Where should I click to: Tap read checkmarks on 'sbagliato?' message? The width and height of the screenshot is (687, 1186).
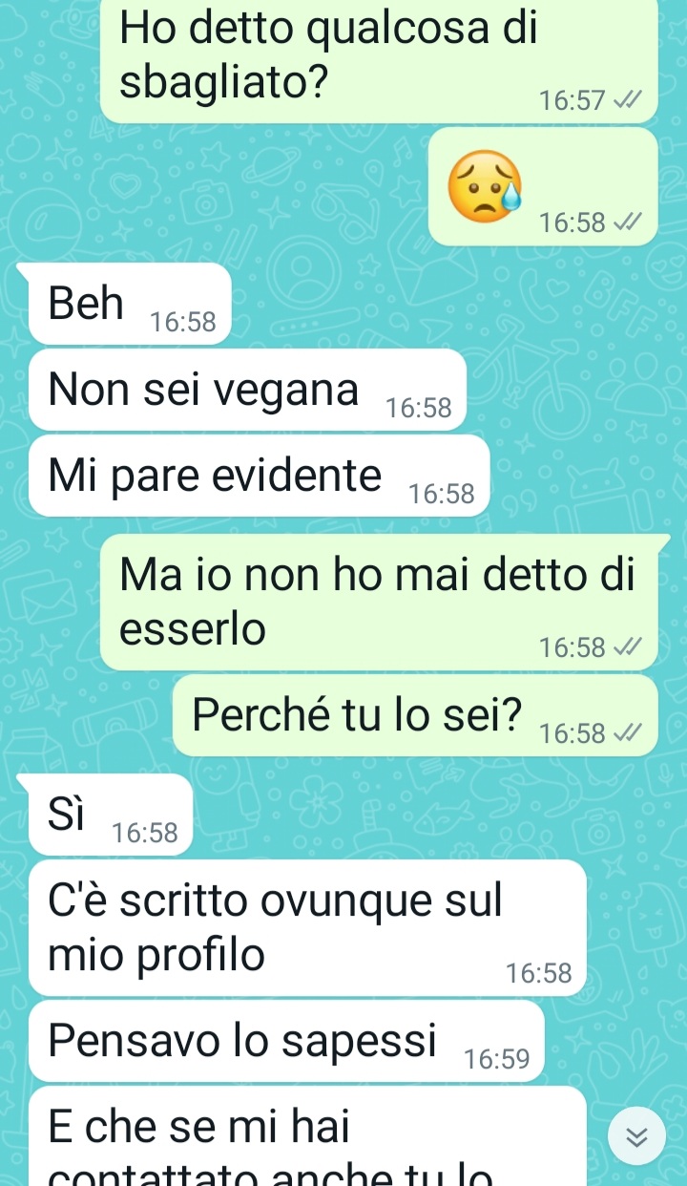click(x=627, y=99)
